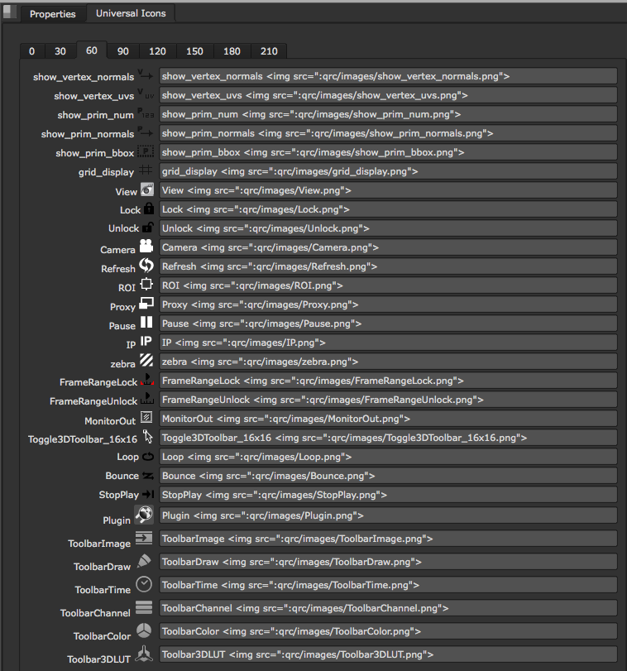Click the Pause bars icon

coord(146,322)
